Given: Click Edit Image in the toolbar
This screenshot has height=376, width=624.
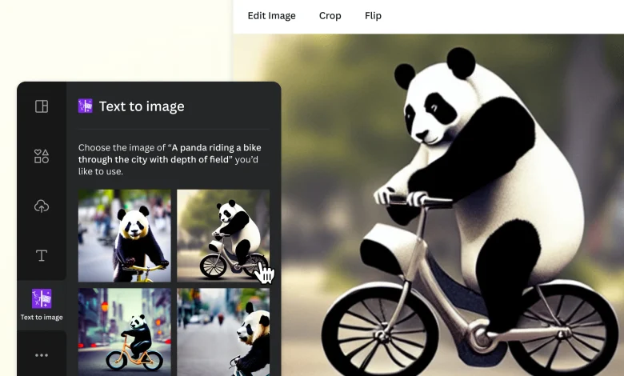Looking at the screenshot, I should pyautogui.click(x=271, y=15).
